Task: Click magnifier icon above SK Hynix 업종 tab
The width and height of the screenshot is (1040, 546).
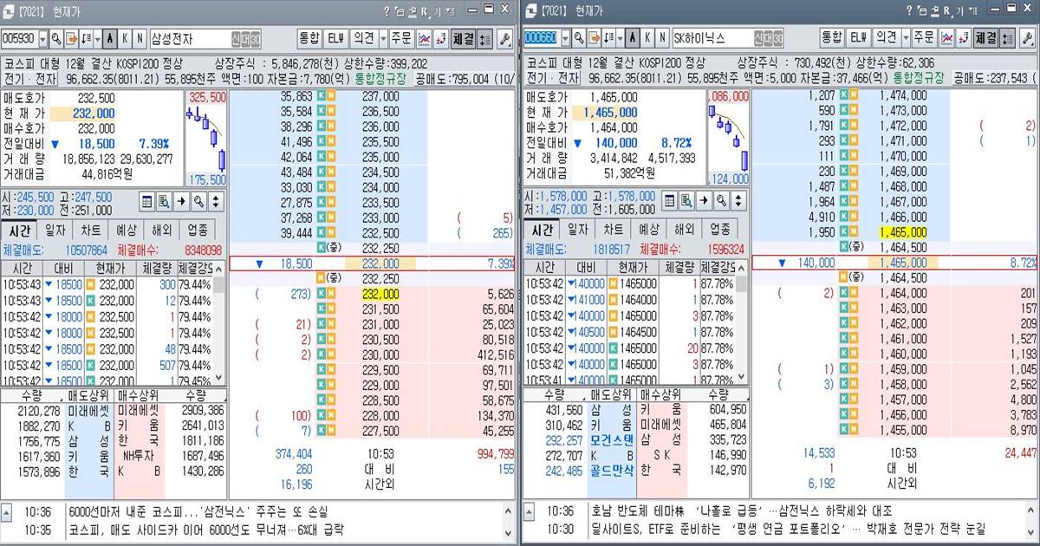Action: (x=721, y=201)
